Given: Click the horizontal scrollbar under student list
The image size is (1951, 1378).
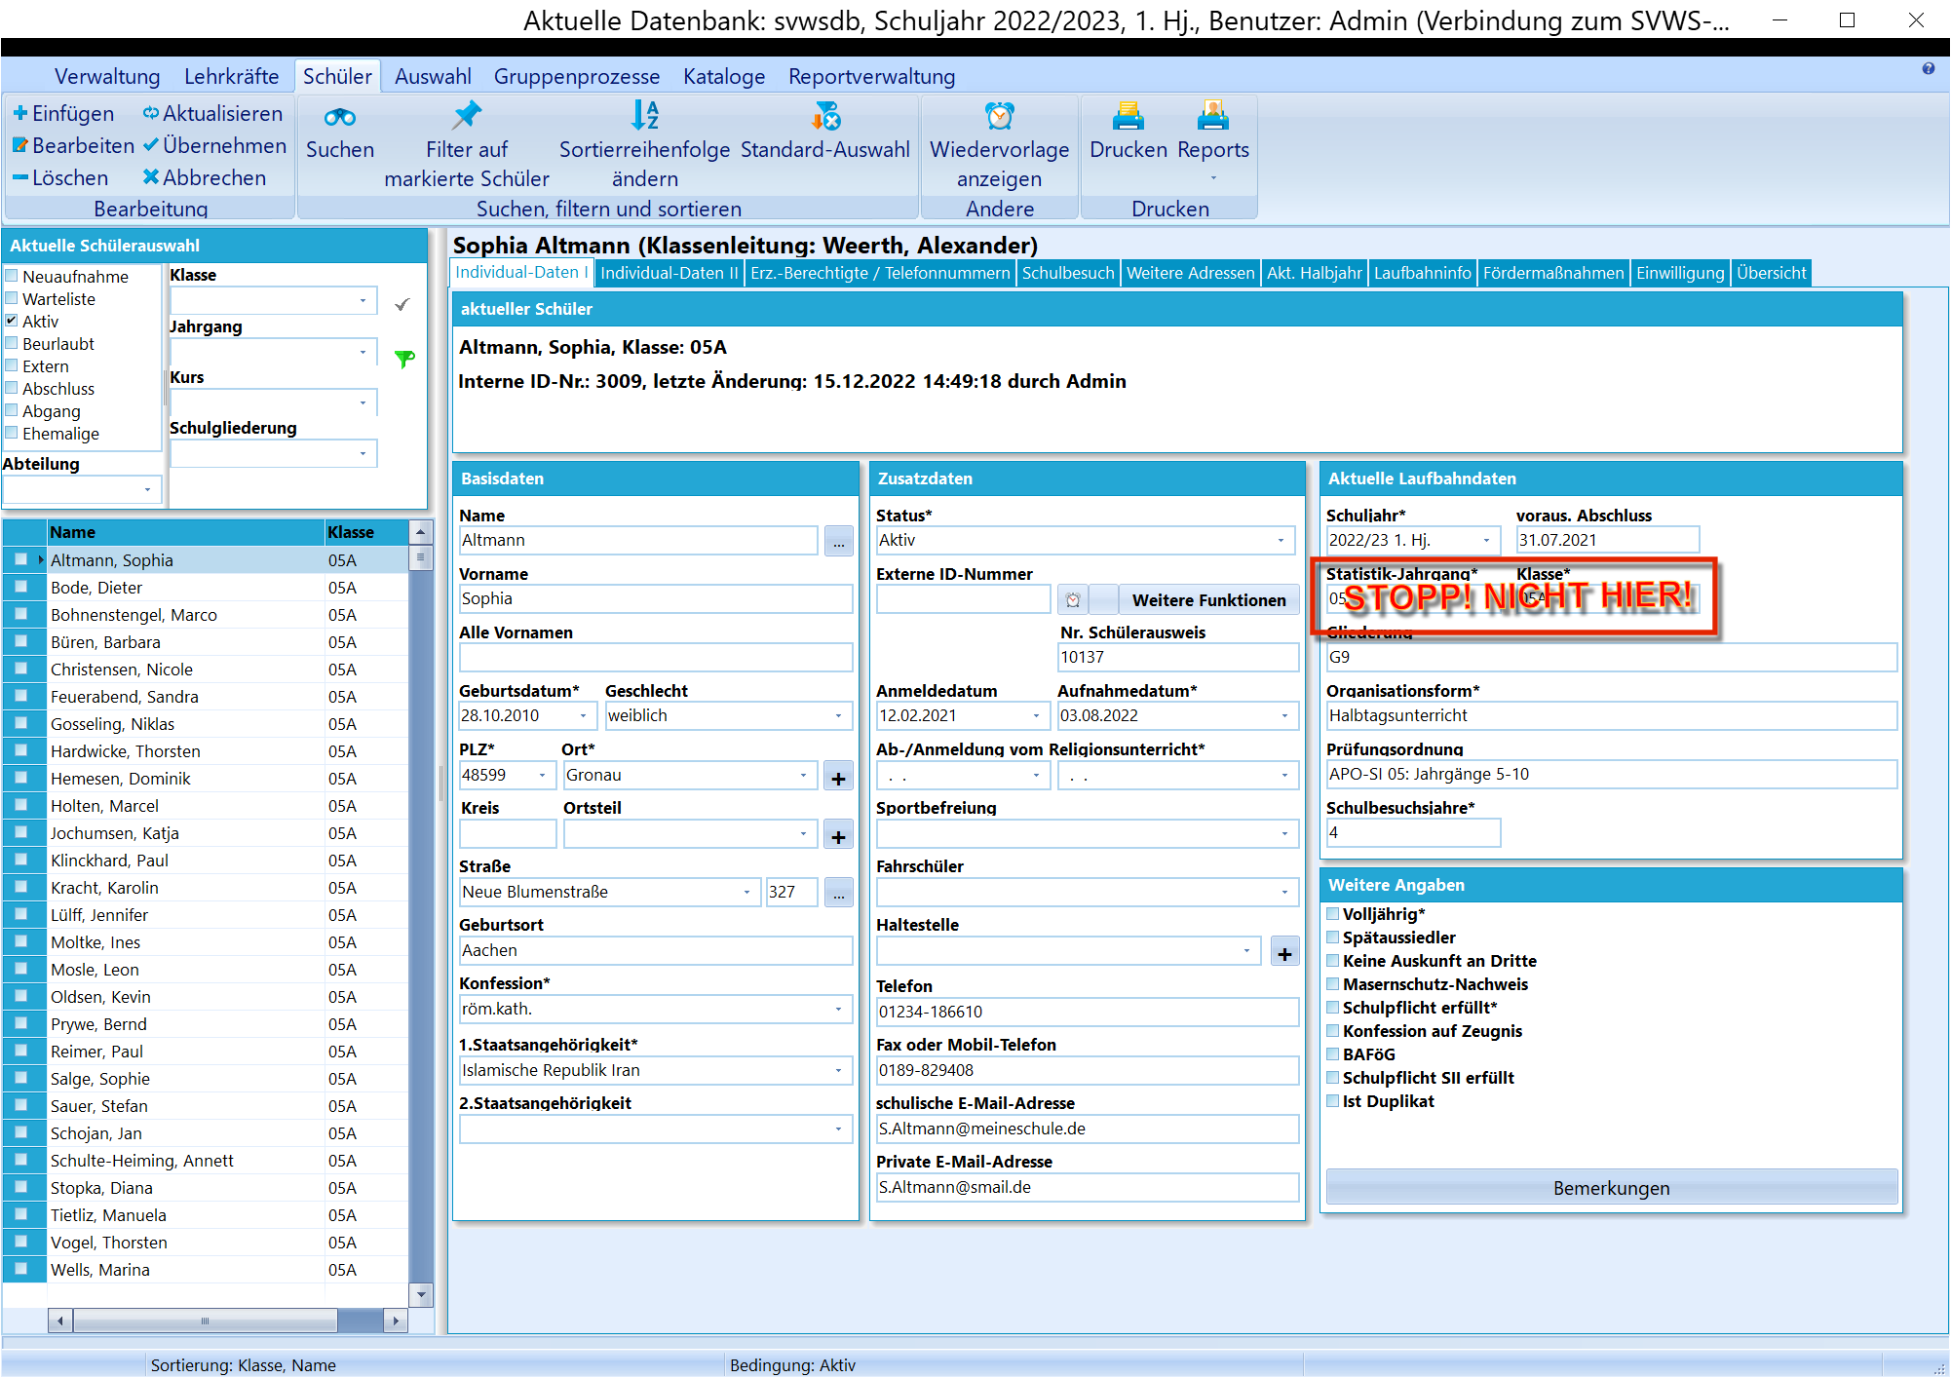Looking at the screenshot, I should (227, 1321).
